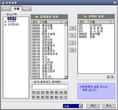
Task: Filter stocks with the 타 button
Action: (47, 97)
